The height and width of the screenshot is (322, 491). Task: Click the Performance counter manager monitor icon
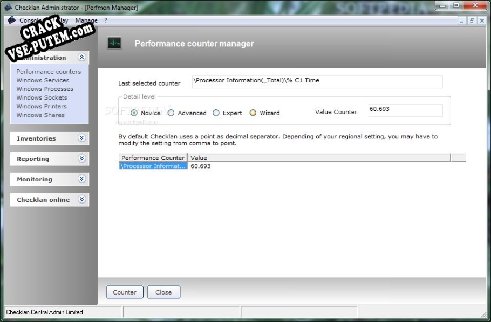(114, 43)
